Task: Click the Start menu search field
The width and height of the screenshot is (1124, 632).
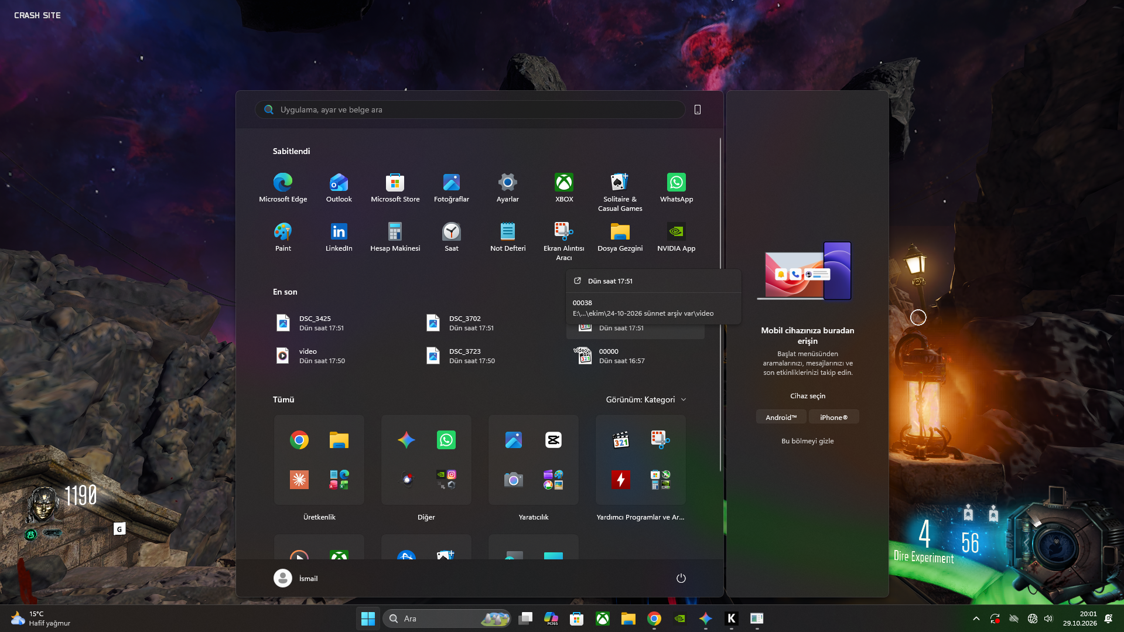Action: click(x=470, y=110)
